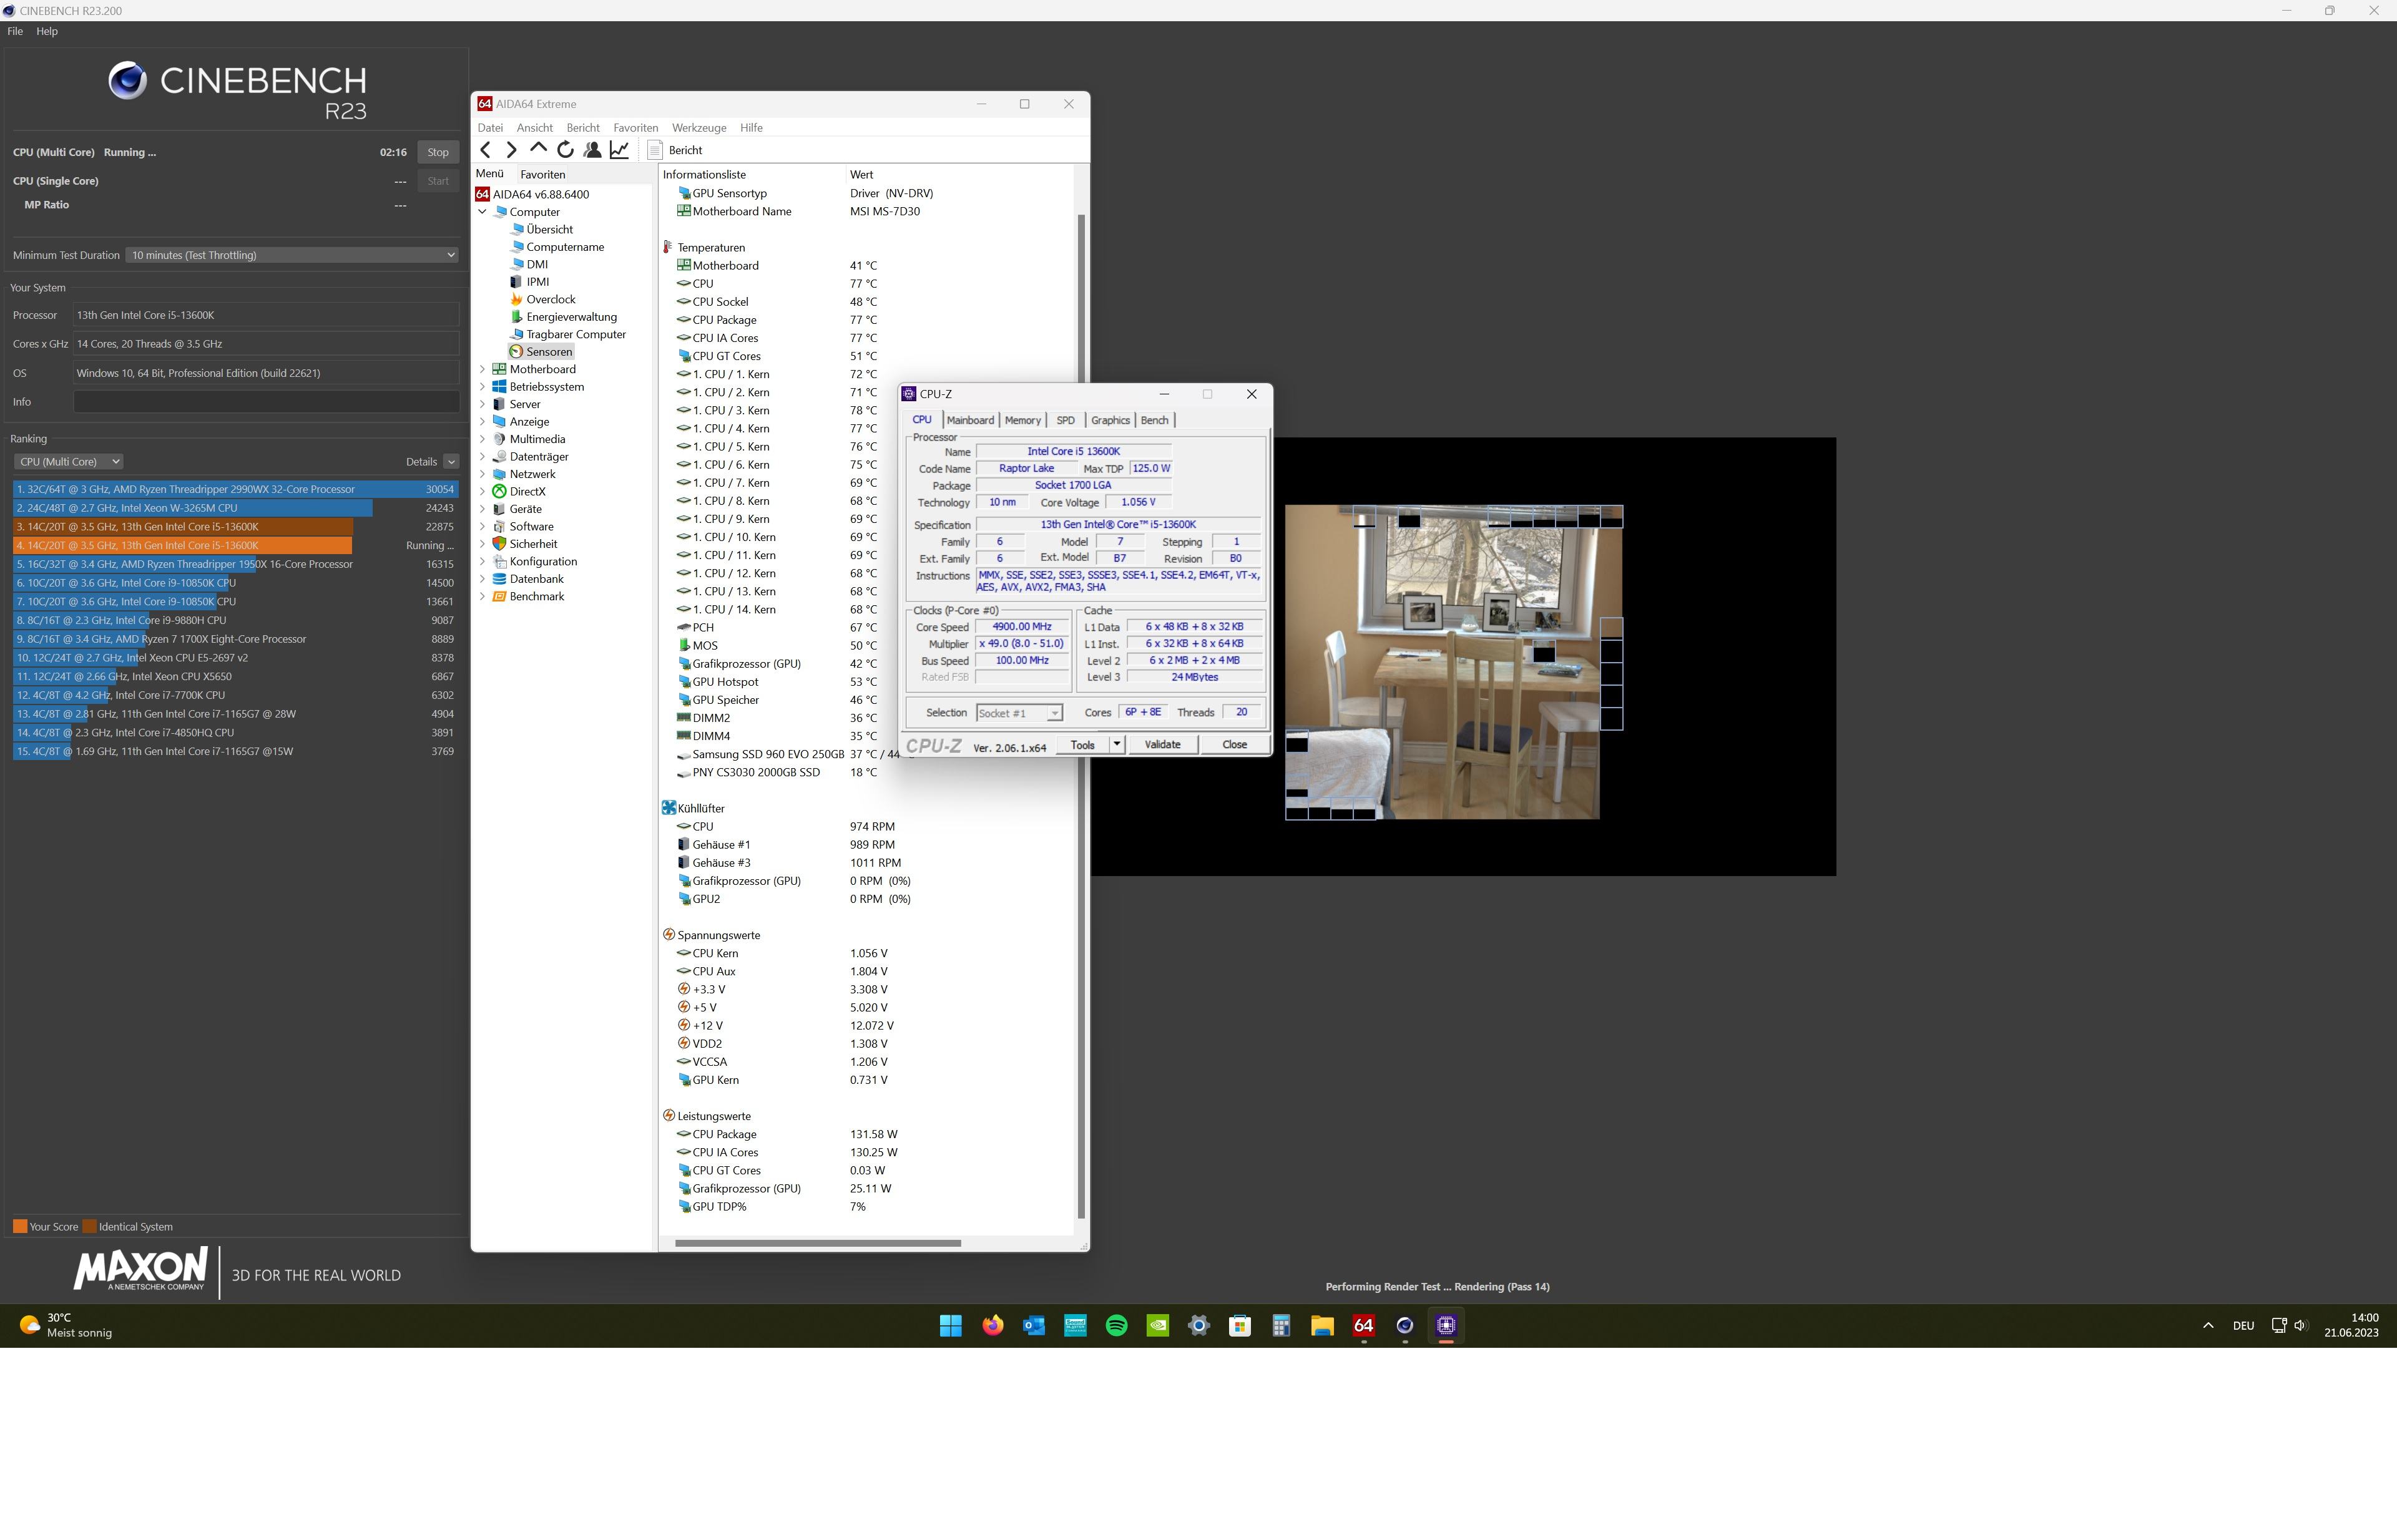Click the Validate button in CPU-Z
The height and width of the screenshot is (1540, 2397).
tap(1162, 745)
